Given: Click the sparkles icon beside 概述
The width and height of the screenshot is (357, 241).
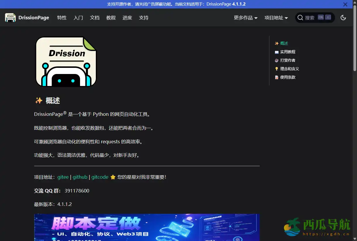Looking at the screenshot, I should tap(276, 43).
